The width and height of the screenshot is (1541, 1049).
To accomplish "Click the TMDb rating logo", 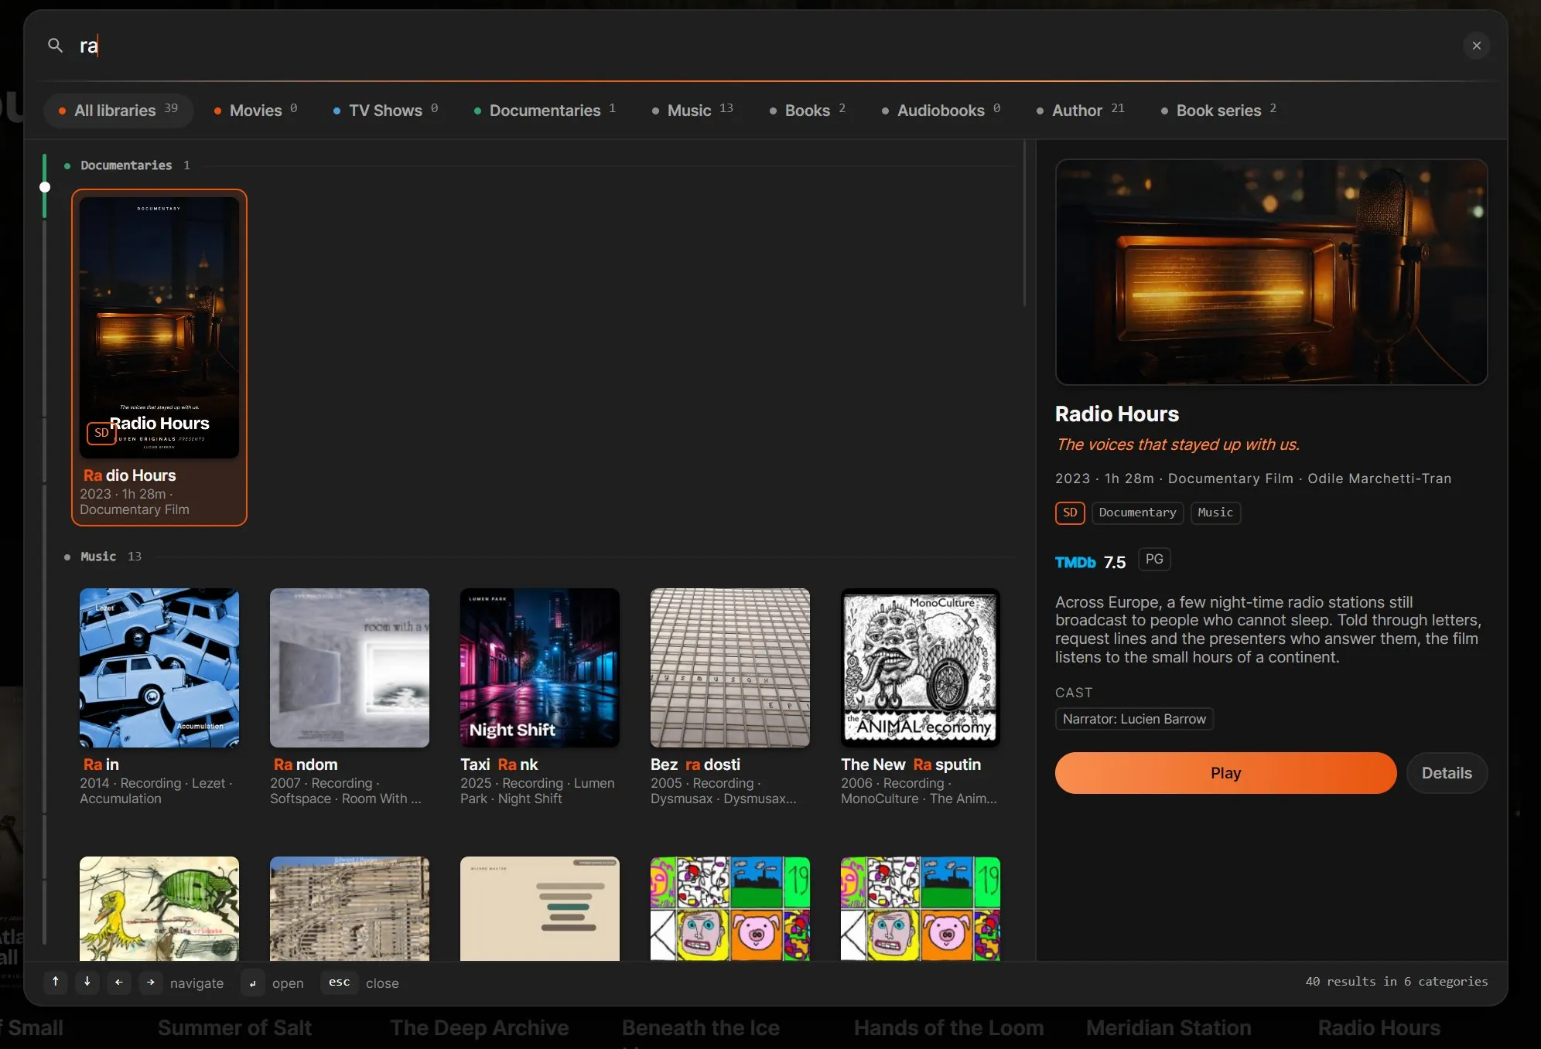I will click(x=1075, y=563).
